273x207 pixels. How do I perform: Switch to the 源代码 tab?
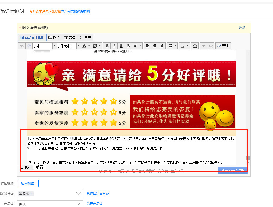coord(26,167)
